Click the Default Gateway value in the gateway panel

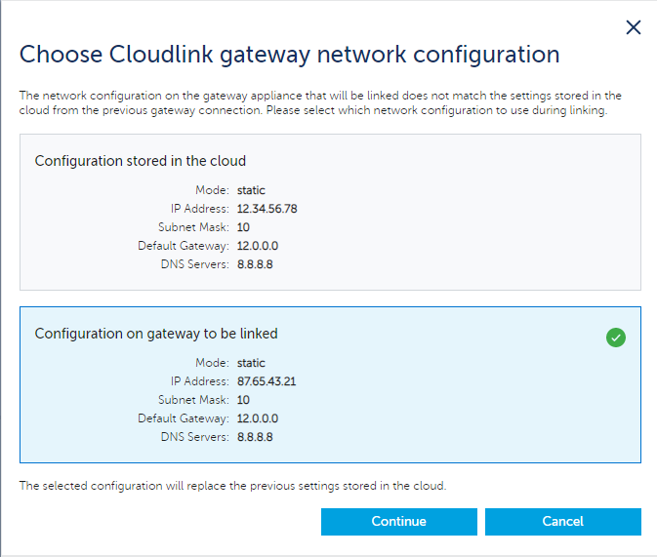coord(258,418)
